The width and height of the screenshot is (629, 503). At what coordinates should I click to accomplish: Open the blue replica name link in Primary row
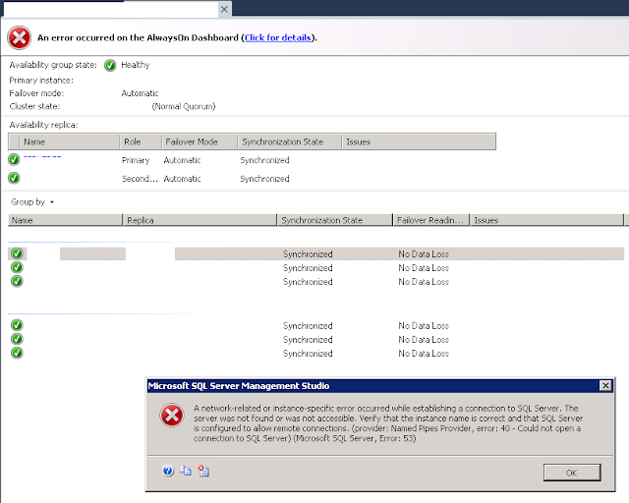(x=42, y=156)
